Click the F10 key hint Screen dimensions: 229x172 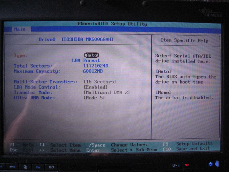167,149
